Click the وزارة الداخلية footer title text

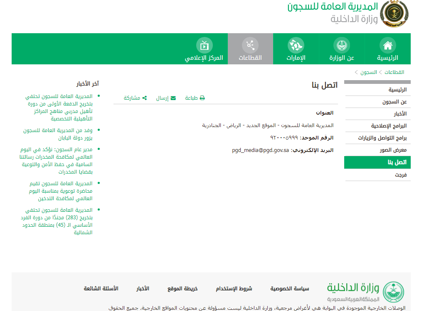pyautogui.click(x=353, y=287)
